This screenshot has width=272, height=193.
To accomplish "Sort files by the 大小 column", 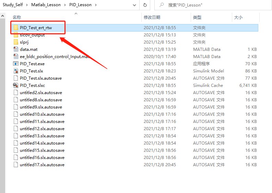I will point(238,18).
